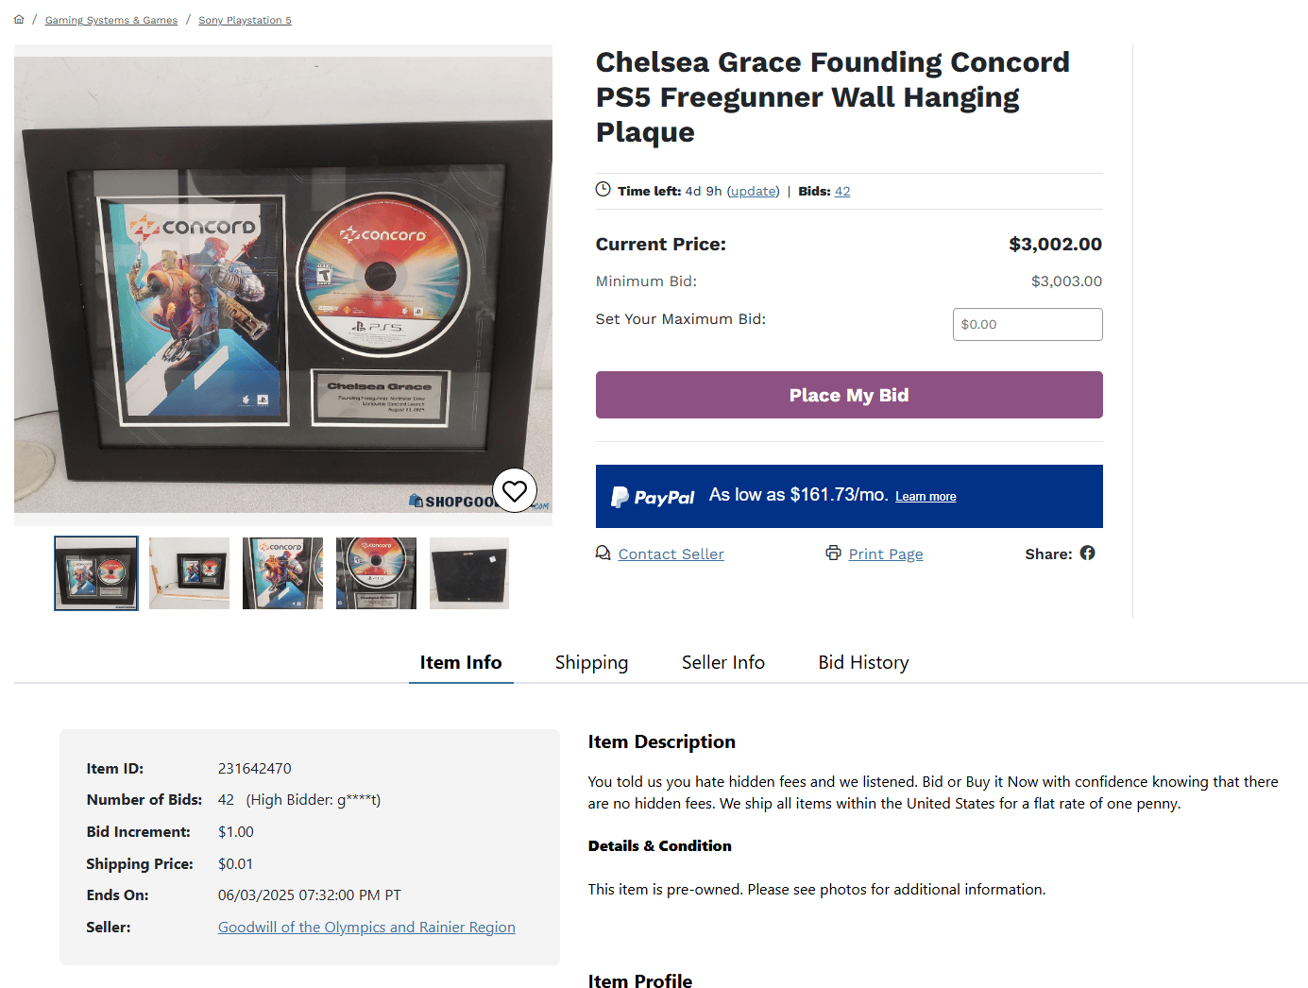Screen dimensions: 1308x988
Task: Click the printer icon beside Print Page
Action: (833, 554)
